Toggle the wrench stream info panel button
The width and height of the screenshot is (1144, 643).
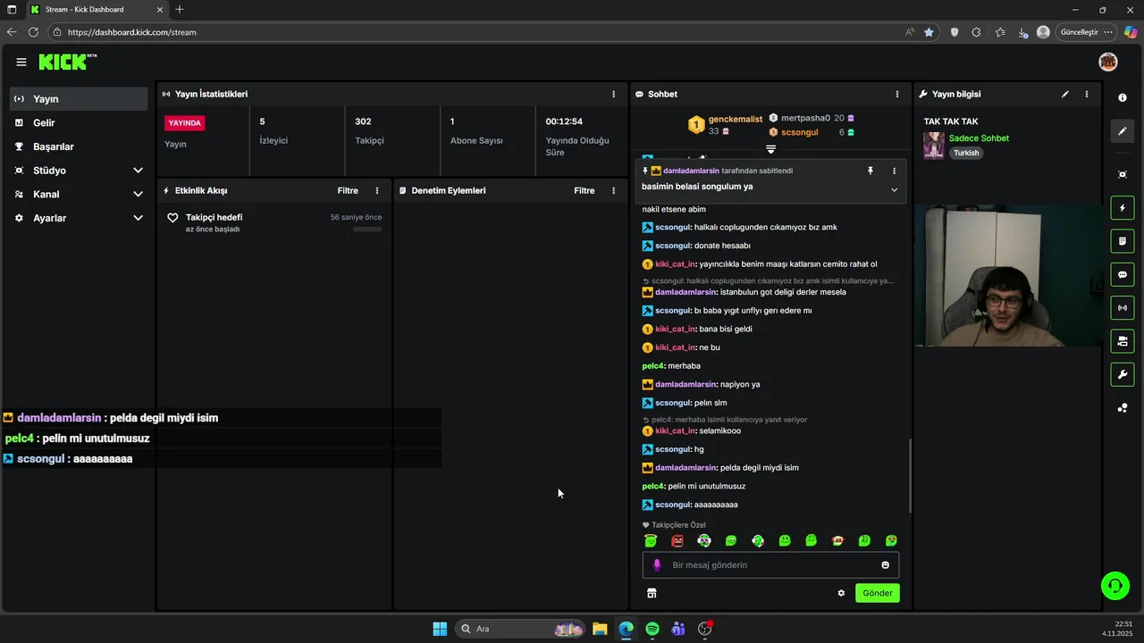[1123, 373]
